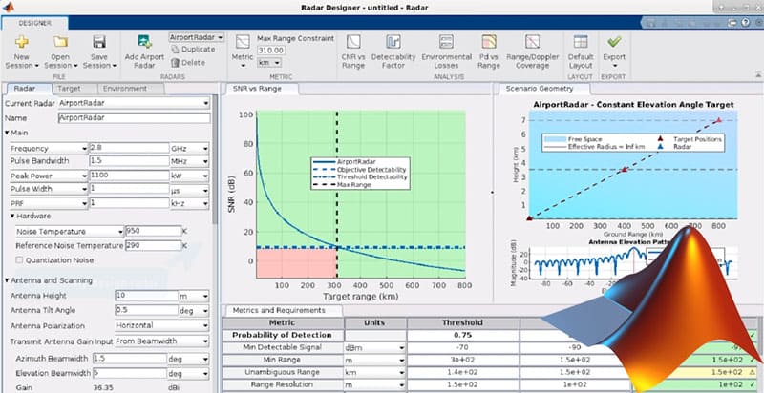Screen dimensions: 764x393
Task: Open Noise Temperature parameter dropdown
Action: (70, 232)
